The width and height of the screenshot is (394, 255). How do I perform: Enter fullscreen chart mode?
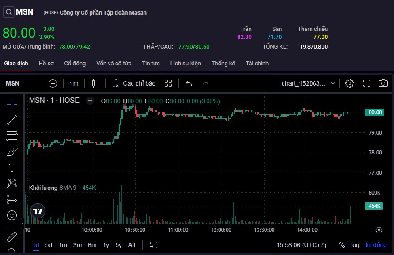click(x=366, y=83)
